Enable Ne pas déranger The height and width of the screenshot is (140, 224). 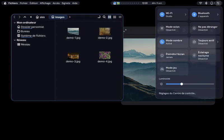205,28
